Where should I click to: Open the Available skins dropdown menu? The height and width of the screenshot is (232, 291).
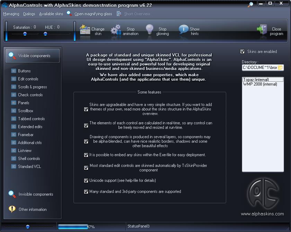coord(51,14)
